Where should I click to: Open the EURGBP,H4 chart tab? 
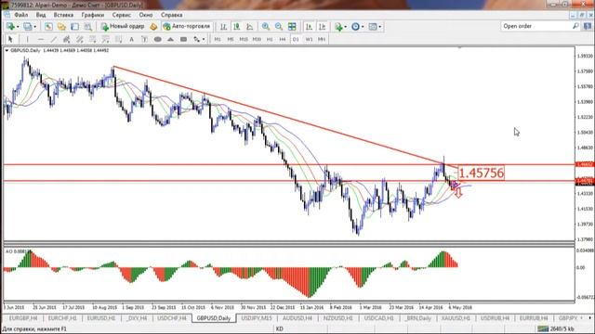pyautogui.click(x=22, y=318)
